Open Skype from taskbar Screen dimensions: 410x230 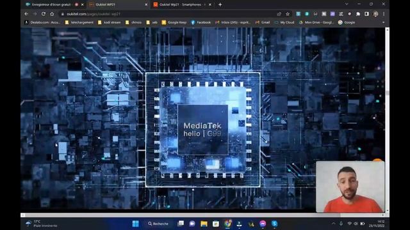[x=274, y=224]
